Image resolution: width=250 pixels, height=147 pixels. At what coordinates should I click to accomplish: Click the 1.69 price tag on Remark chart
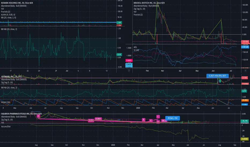click(x=119, y=22)
